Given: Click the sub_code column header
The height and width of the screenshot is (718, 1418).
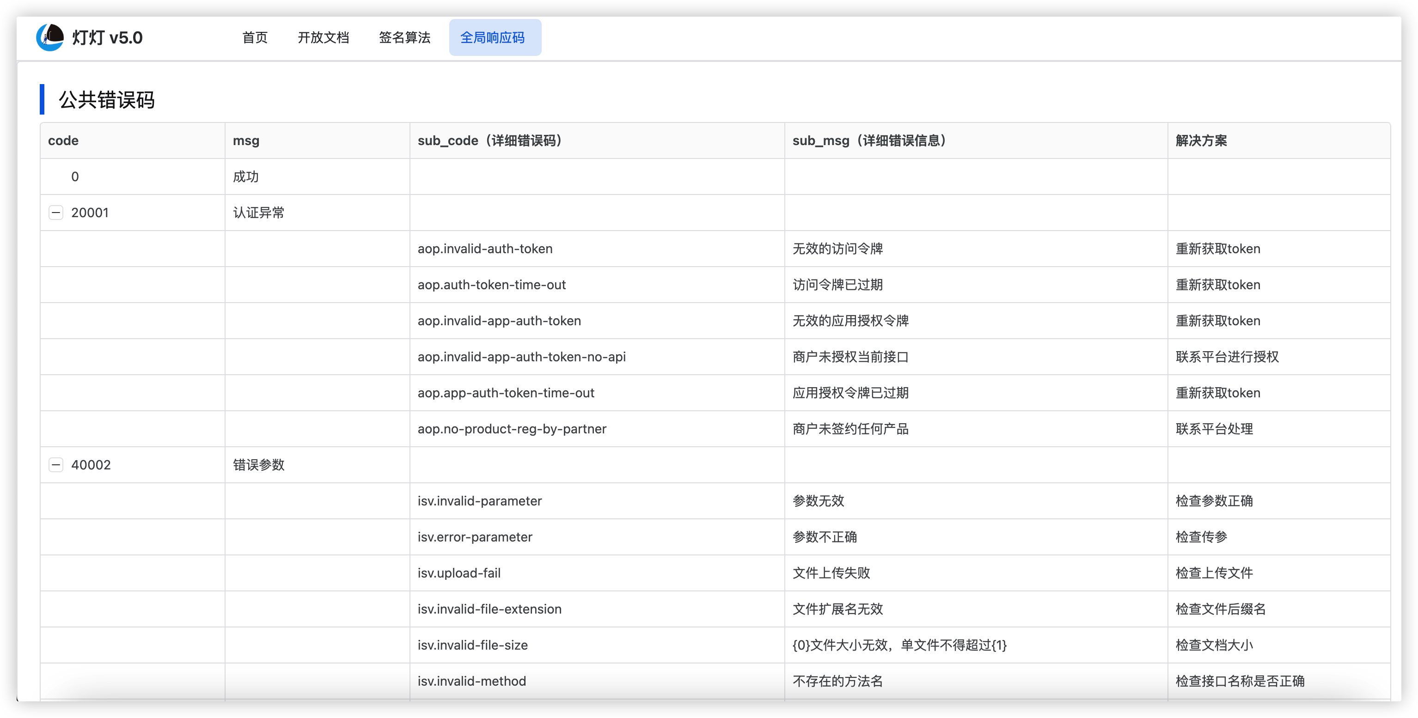Looking at the screenshot, I should click(x=489, y=141).
